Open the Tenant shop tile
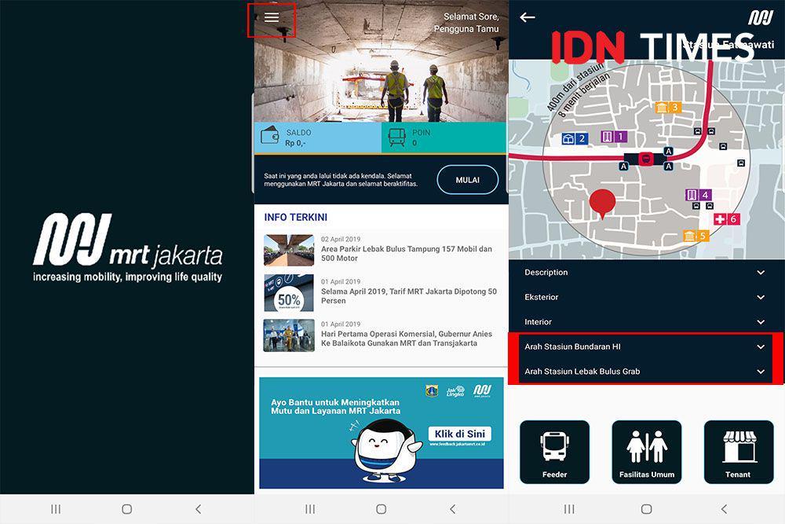The width and height of the screenshot is (785, 524). tap(739, 452)
